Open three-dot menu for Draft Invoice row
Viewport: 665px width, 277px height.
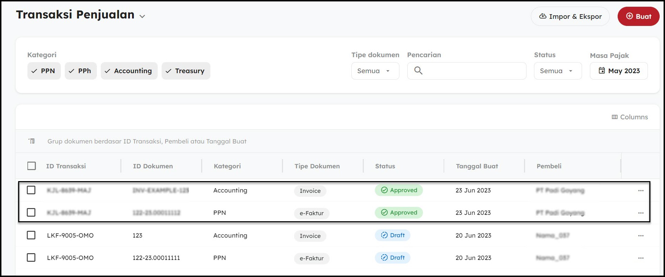tap(640, 236)
